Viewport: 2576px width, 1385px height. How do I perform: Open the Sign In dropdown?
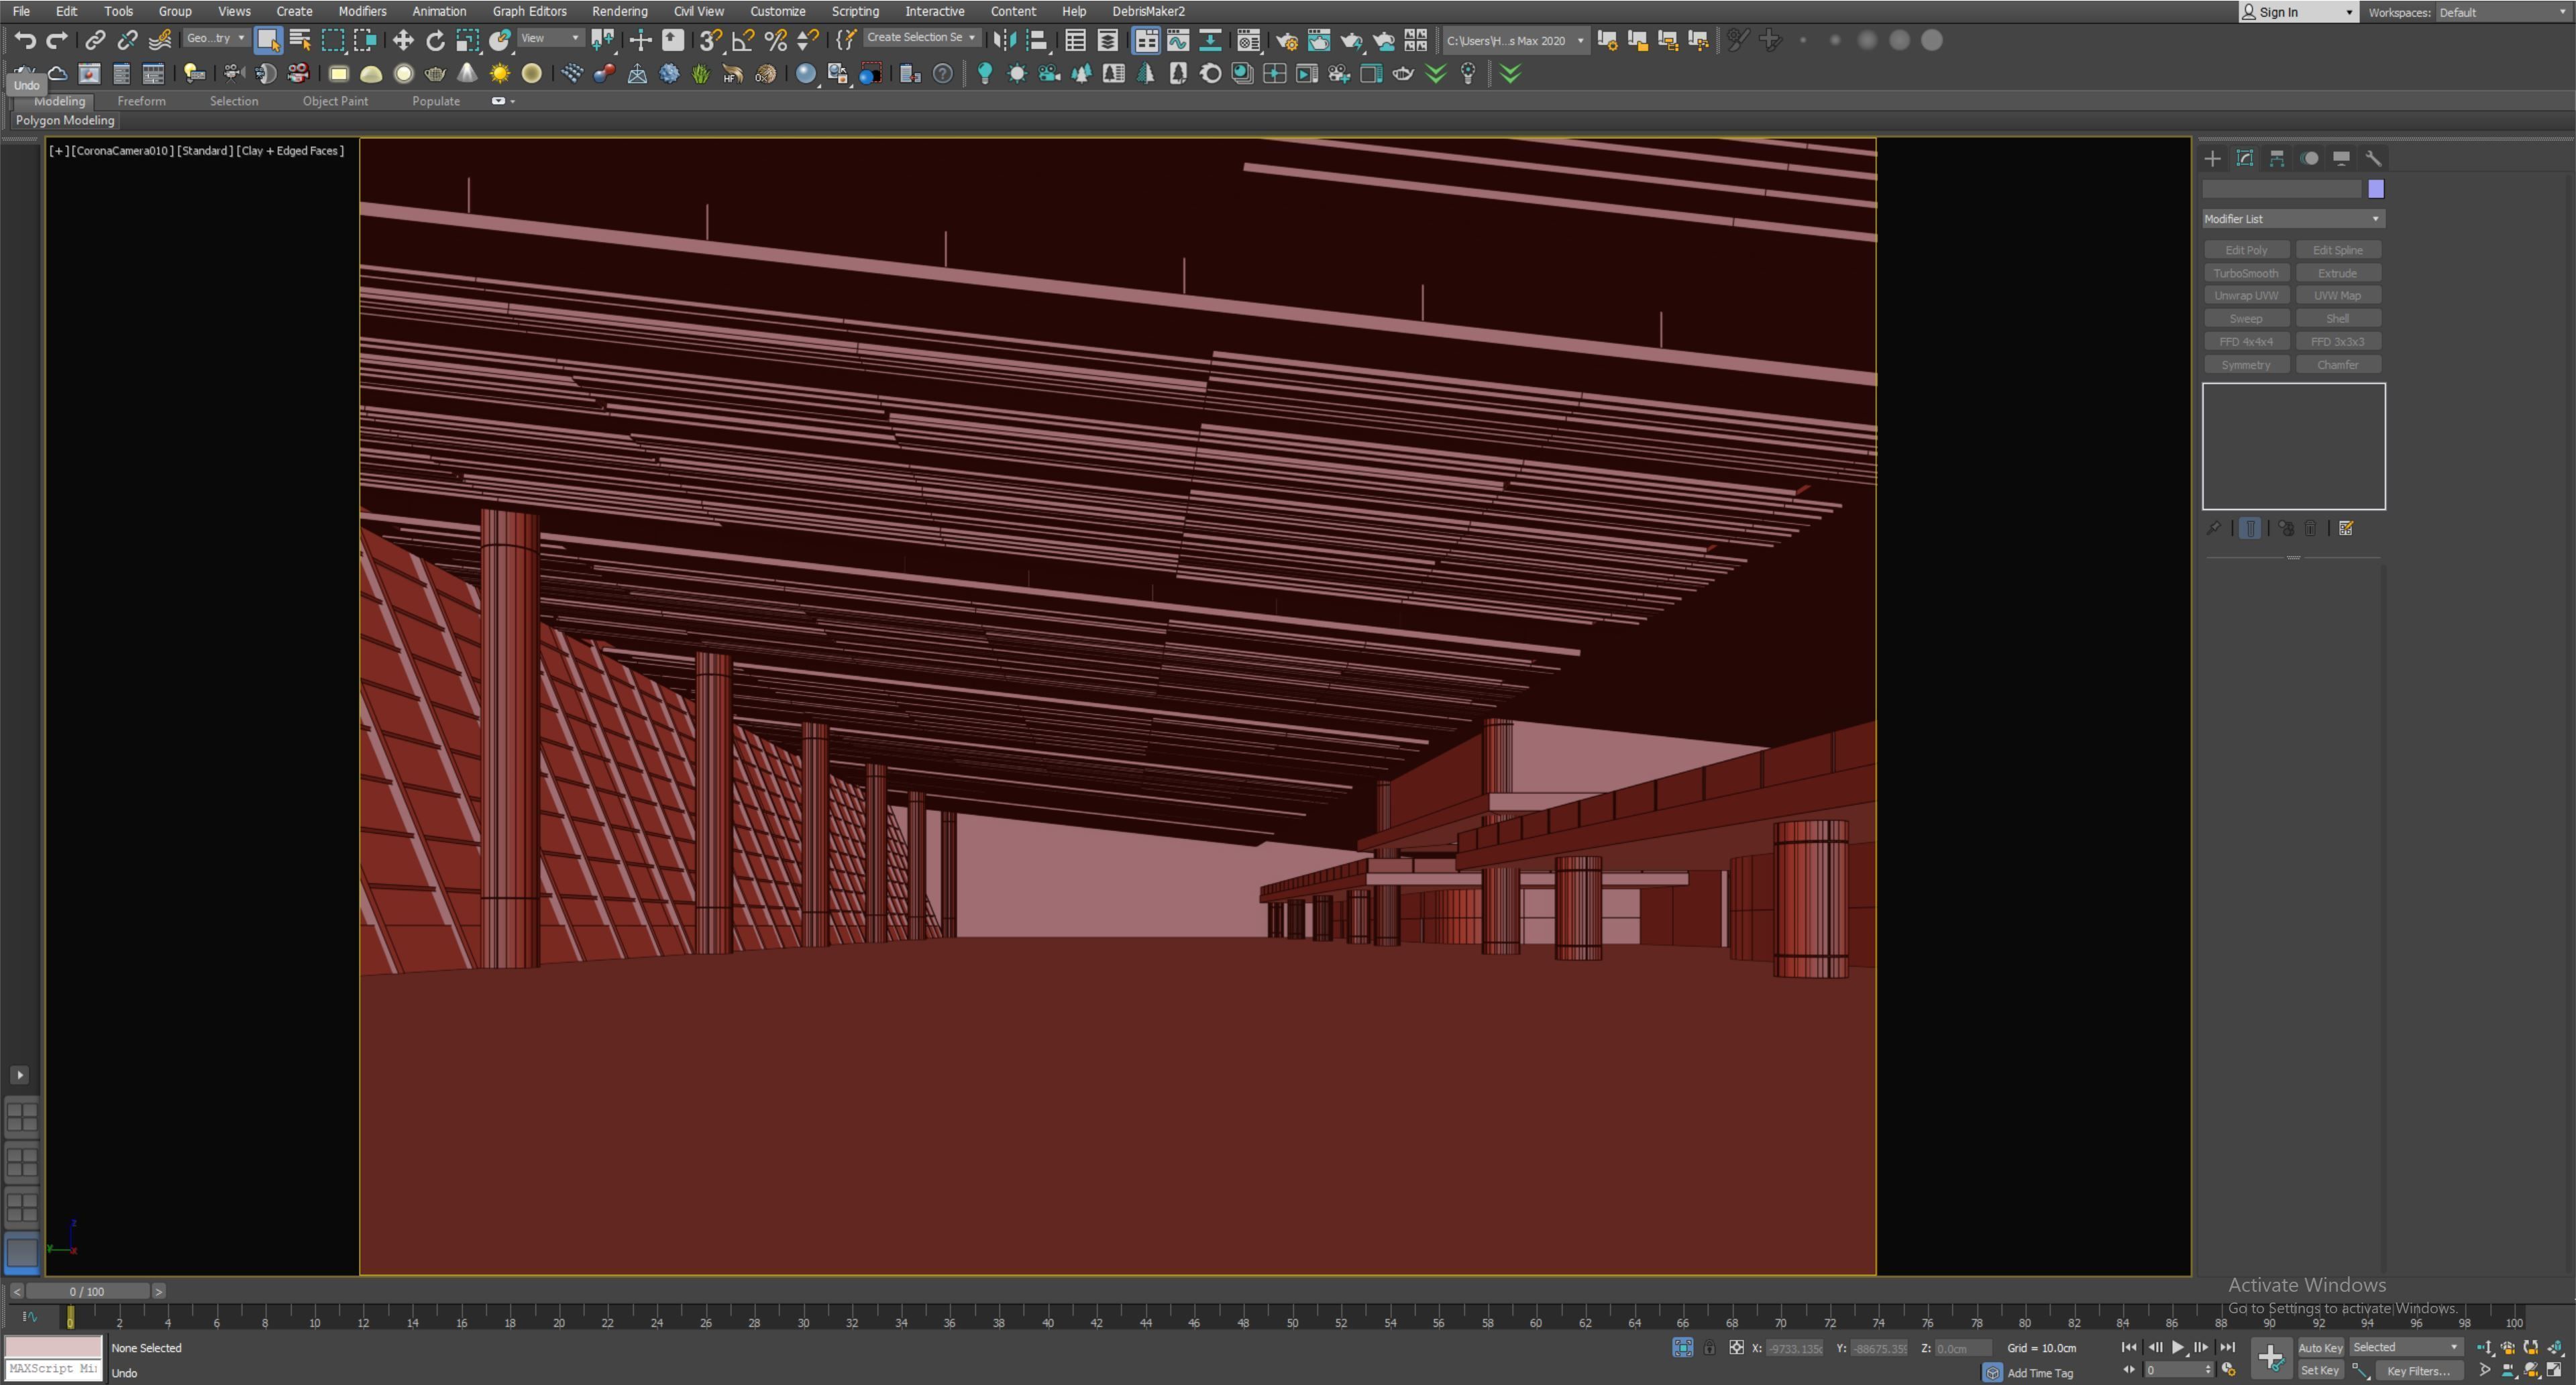point(2298,12)
